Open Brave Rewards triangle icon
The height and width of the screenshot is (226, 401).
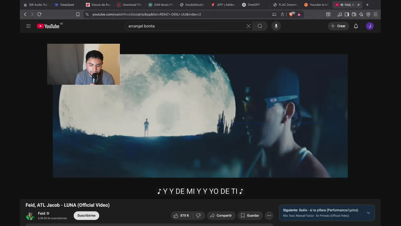pos(299,14)
